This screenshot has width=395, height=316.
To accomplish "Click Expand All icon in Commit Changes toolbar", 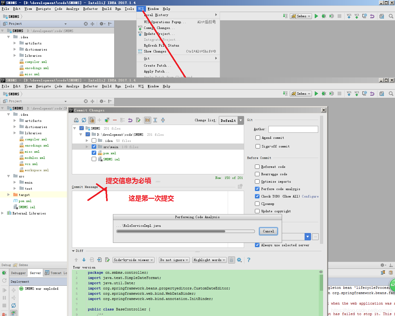I will [155, 120].
